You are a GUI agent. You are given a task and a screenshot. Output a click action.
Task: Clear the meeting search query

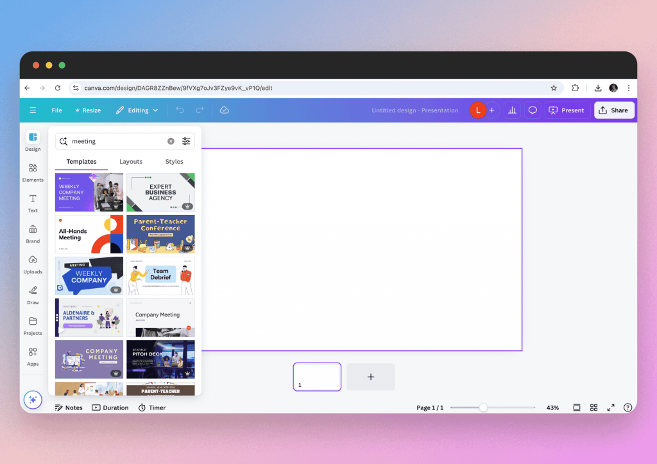click(x=171, y=141)
